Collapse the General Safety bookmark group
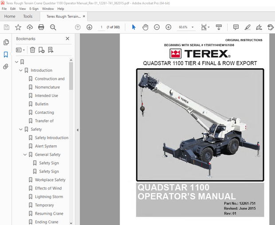 pyautogui.click(x=25, y=155)
